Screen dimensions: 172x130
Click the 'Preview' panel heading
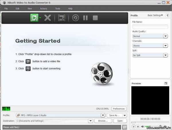tap(136, 83)
